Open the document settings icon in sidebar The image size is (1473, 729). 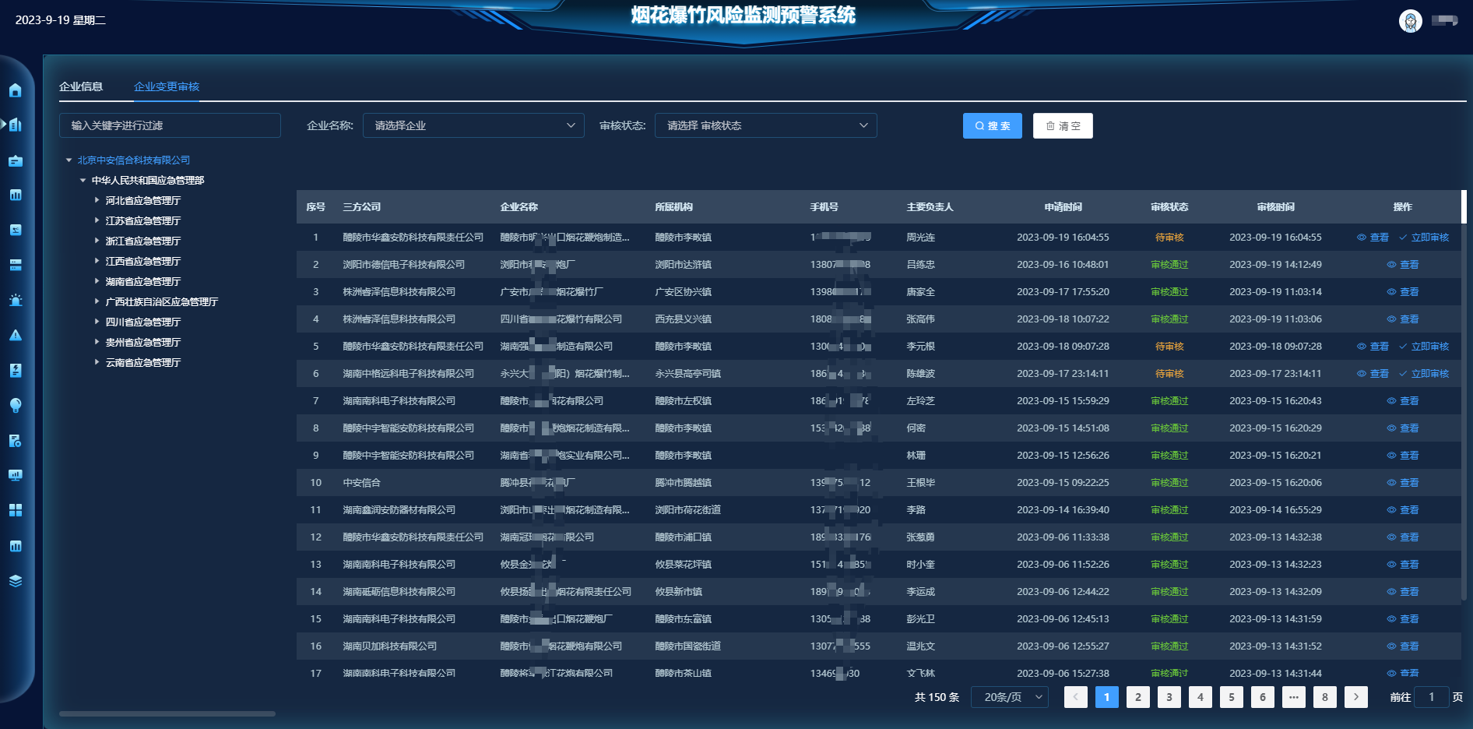click(16, 440)
